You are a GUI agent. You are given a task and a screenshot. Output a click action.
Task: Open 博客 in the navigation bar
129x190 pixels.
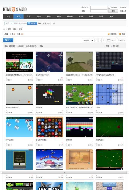point(111,17)
